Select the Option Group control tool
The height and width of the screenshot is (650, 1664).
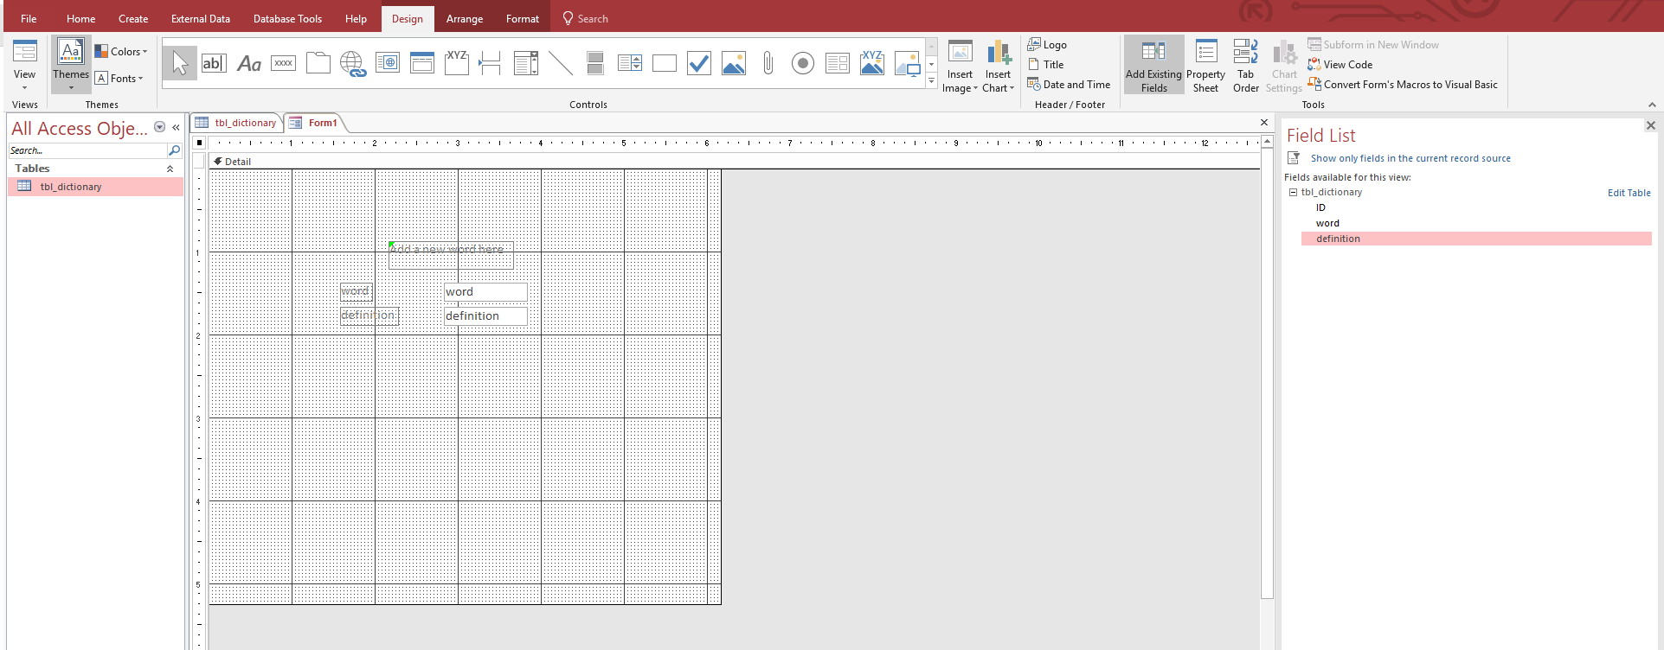(457, 63)
